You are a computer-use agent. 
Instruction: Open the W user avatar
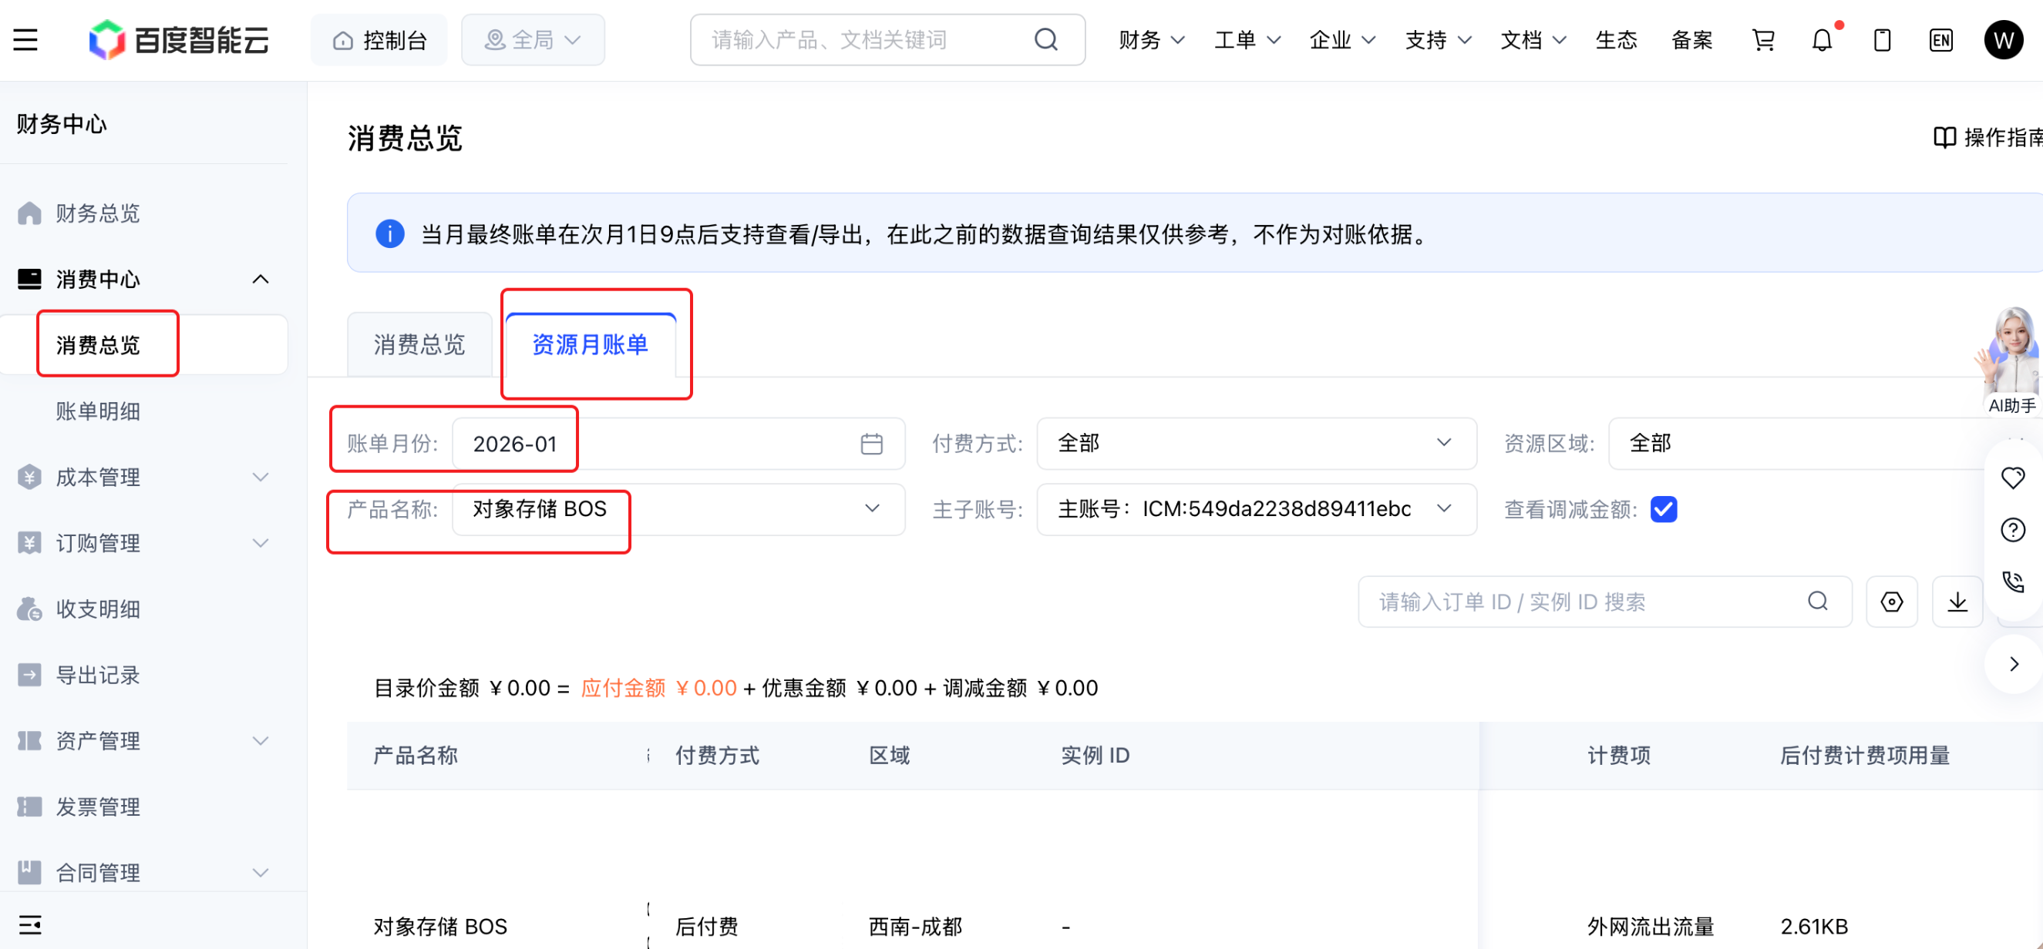2004,39
